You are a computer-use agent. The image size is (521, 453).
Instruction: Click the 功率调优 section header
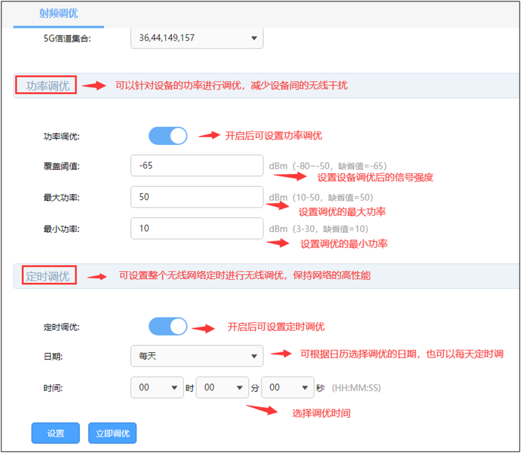point(48,85)
